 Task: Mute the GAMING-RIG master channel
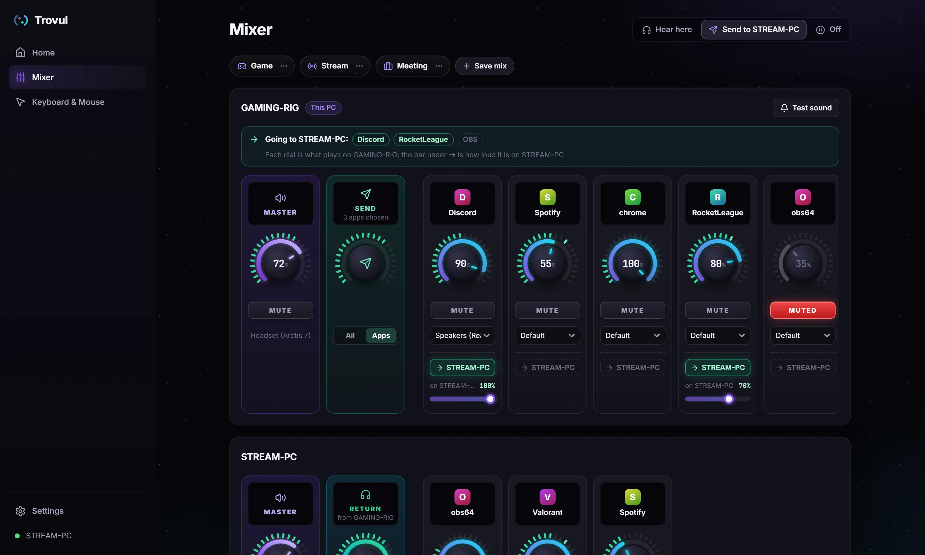[280, 310]
